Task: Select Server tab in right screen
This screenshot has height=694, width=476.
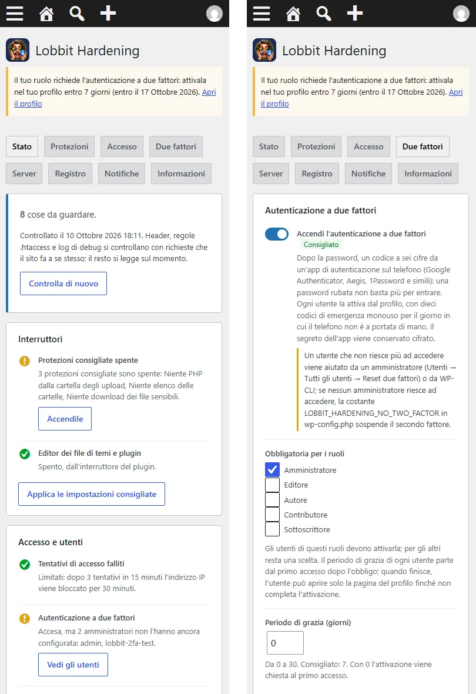Action: (x=271, y=174)
